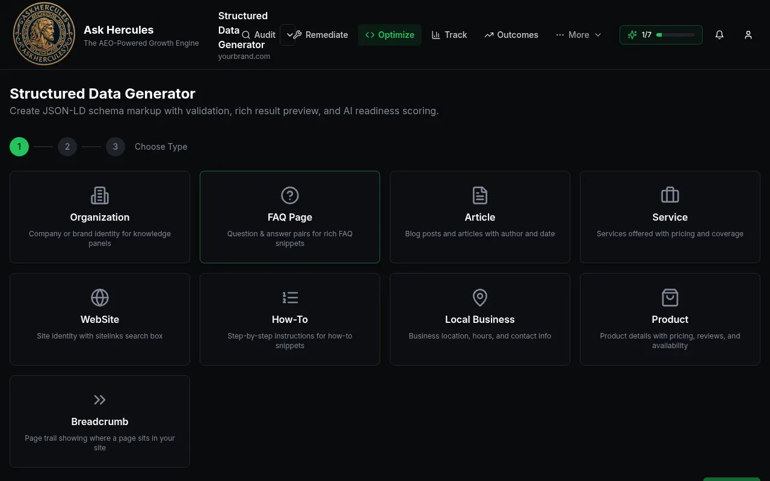Image resolution: width=770 pixels, height=481 pixels.
Task: Open the Audit tab
Action: (259, 35)
